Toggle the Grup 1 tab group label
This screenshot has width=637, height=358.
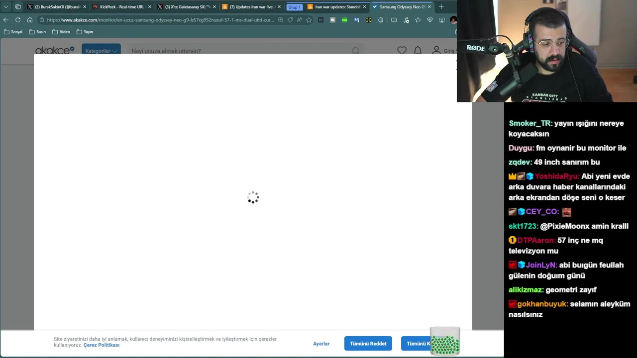coord(294,7)
